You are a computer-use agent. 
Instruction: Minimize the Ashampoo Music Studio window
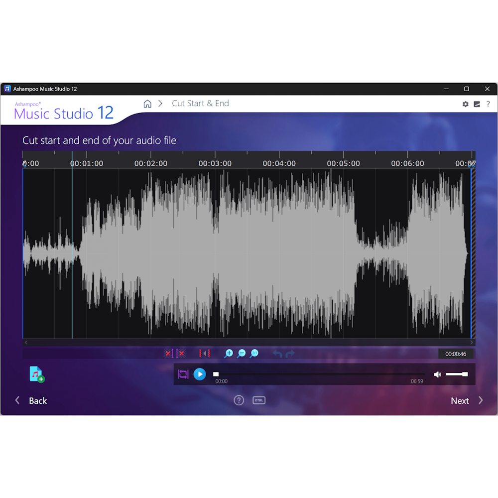point(446,89)
